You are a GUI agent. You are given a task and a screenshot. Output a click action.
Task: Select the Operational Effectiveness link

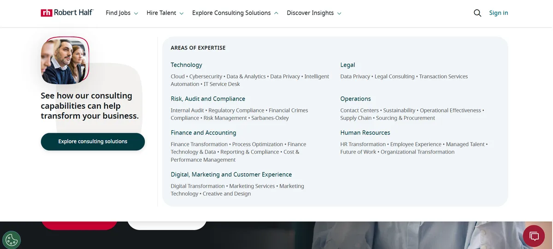click(x=451, y=110)
